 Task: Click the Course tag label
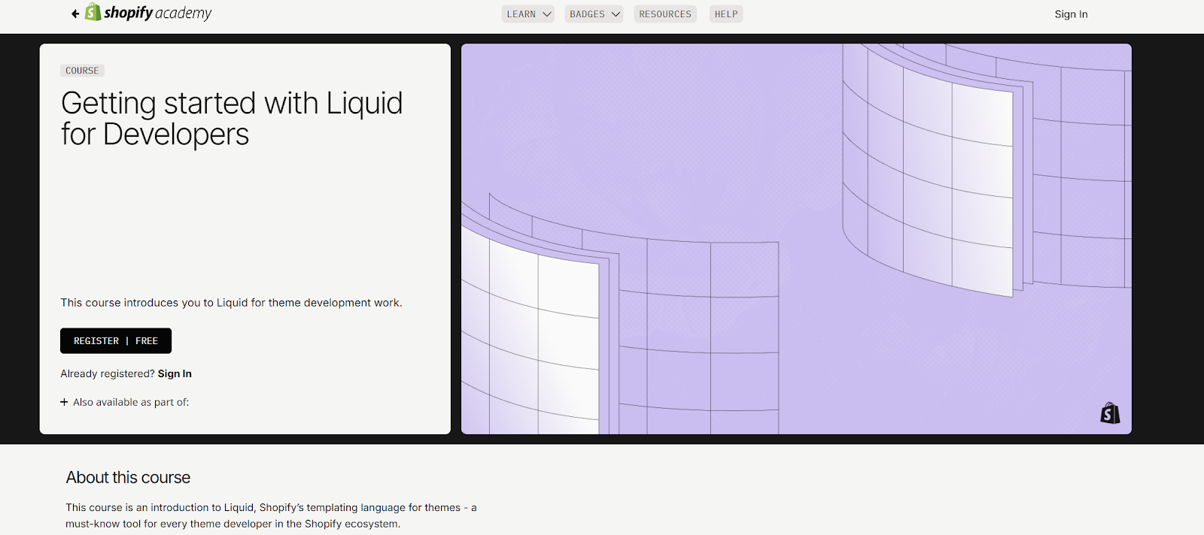coord(82,71)
